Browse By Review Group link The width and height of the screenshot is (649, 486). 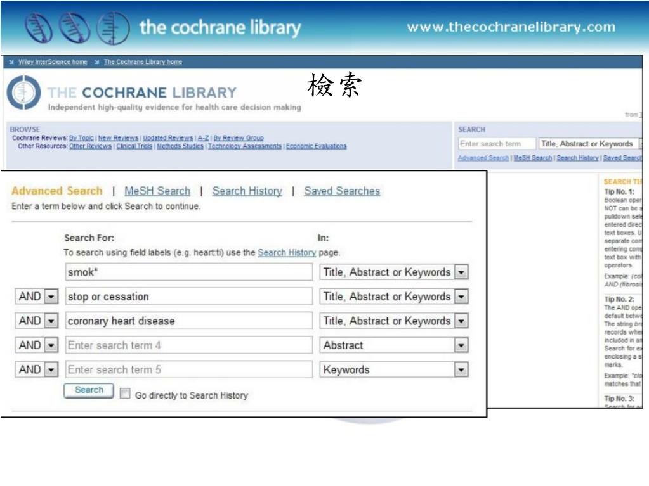239,138
